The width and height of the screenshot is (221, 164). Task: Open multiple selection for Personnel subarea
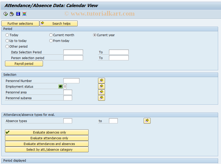click(x=101, y=98)
